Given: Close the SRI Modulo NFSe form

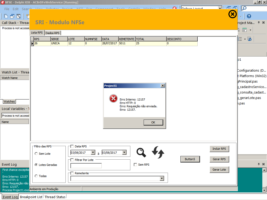Looking at the screenshot, I should pyautogui.click(x=232, y=14).
